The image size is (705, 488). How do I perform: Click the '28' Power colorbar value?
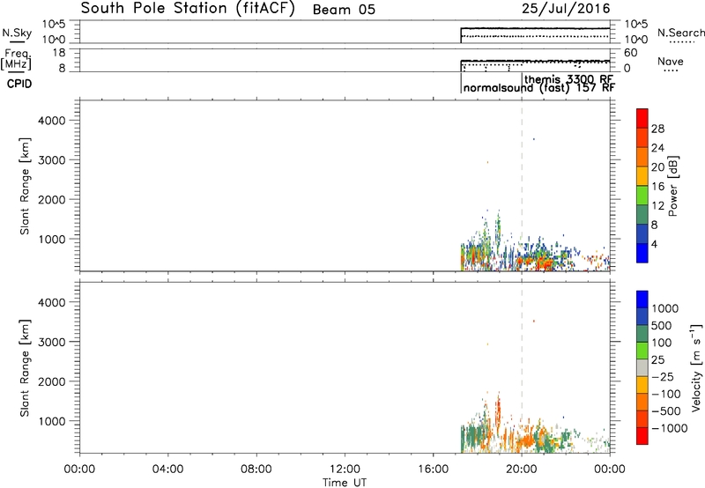click(657, 129)
